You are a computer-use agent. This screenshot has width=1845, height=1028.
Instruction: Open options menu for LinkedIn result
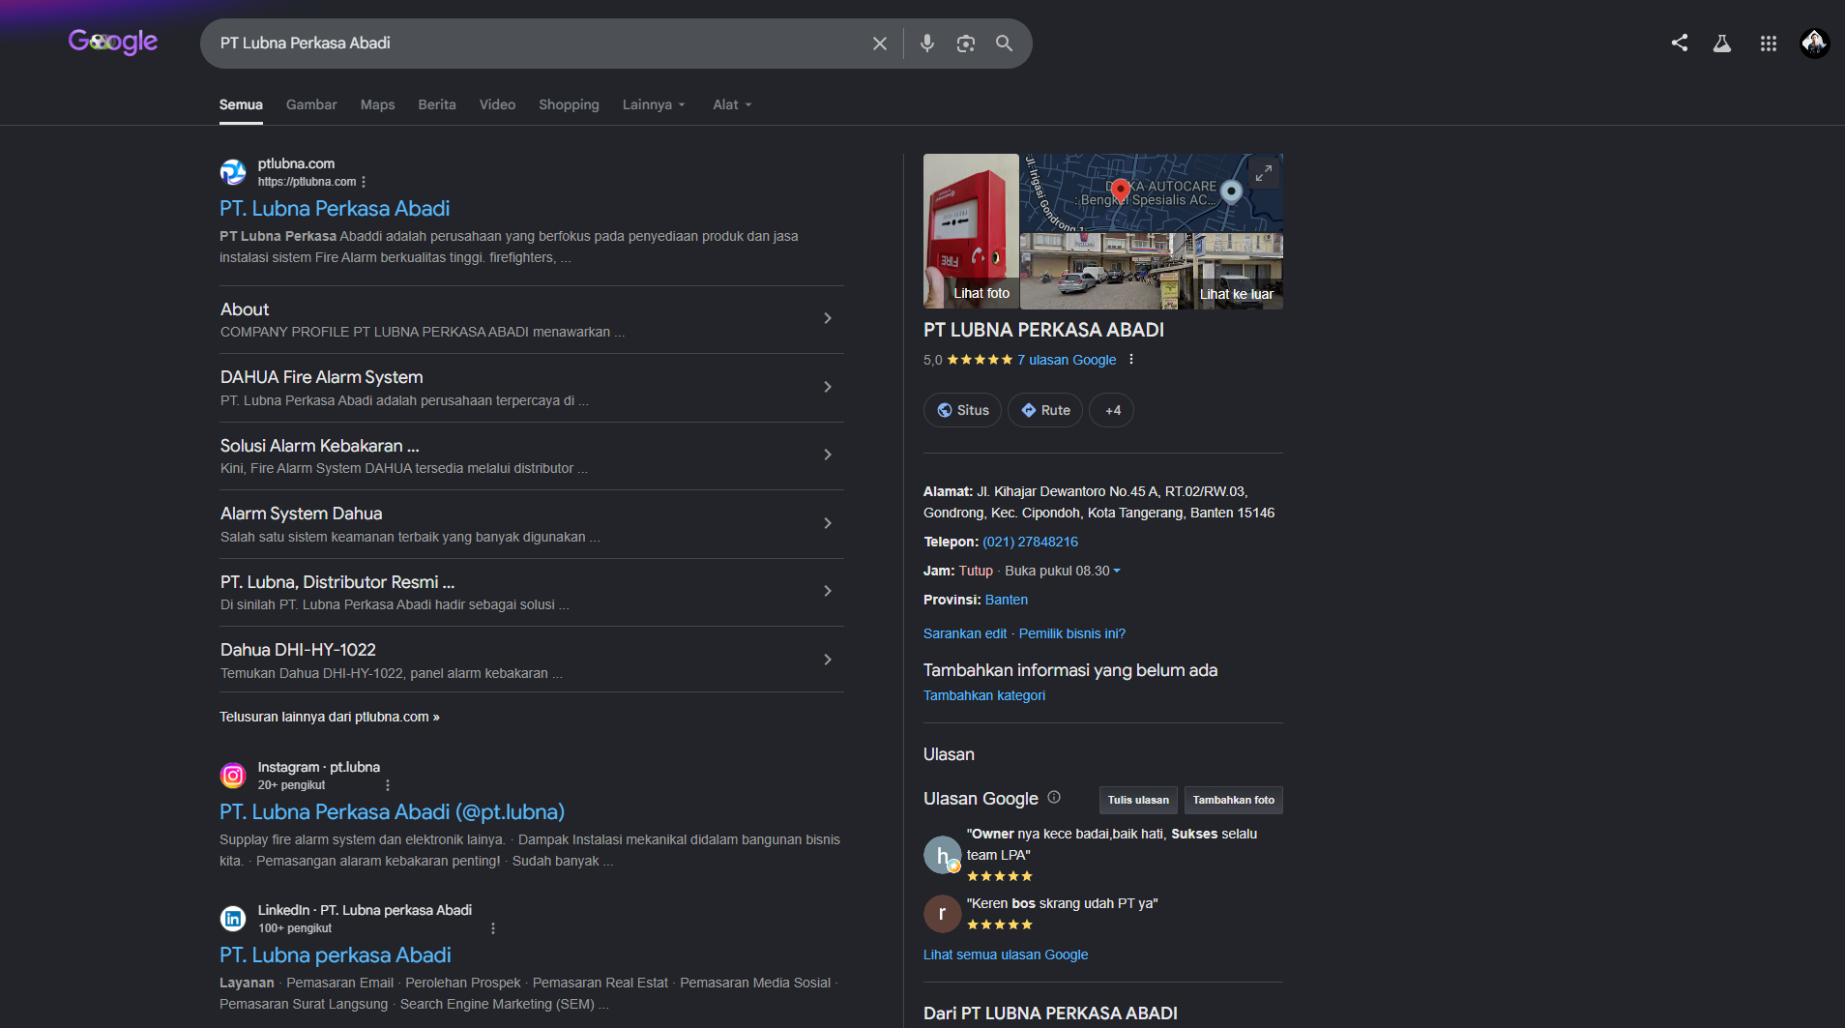[493, 928]
